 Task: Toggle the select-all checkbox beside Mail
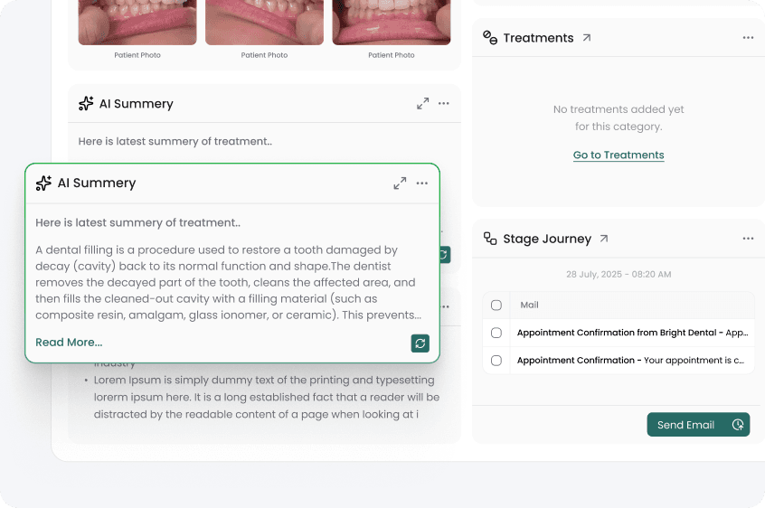[496, 306]
